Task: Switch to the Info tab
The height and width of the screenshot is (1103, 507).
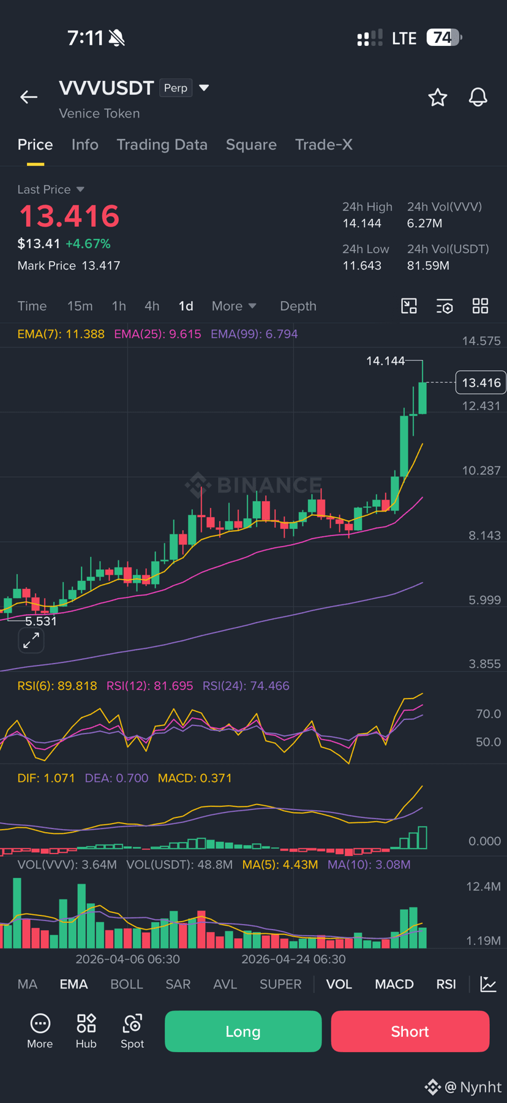Action: pyautogui.click(x=85, y=145)
